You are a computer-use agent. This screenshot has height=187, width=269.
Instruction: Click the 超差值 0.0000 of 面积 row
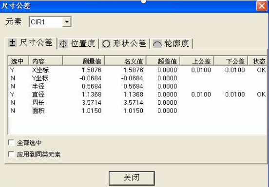pyautogui.click(x=167, y=111)
